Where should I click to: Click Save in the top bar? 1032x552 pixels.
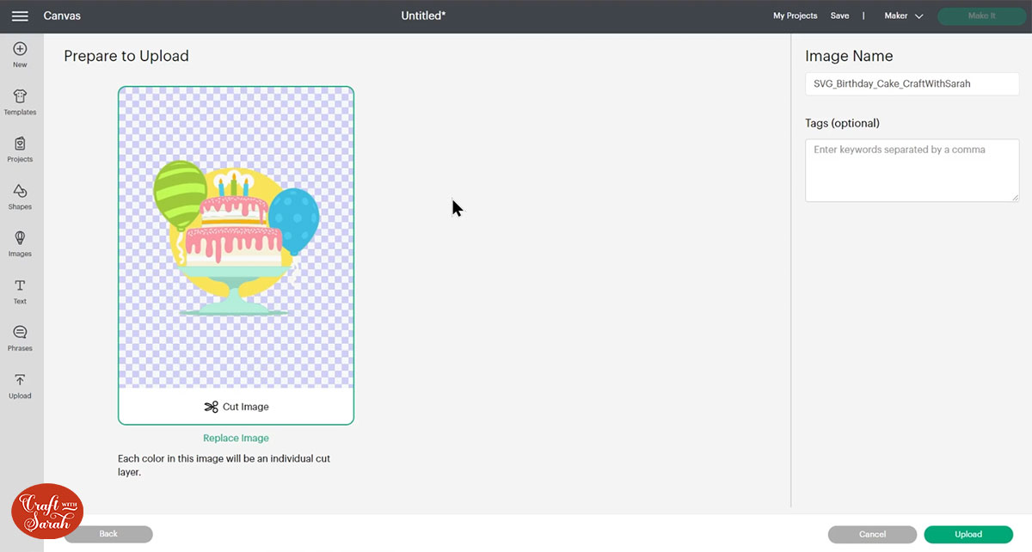click(x=839, y=16)
